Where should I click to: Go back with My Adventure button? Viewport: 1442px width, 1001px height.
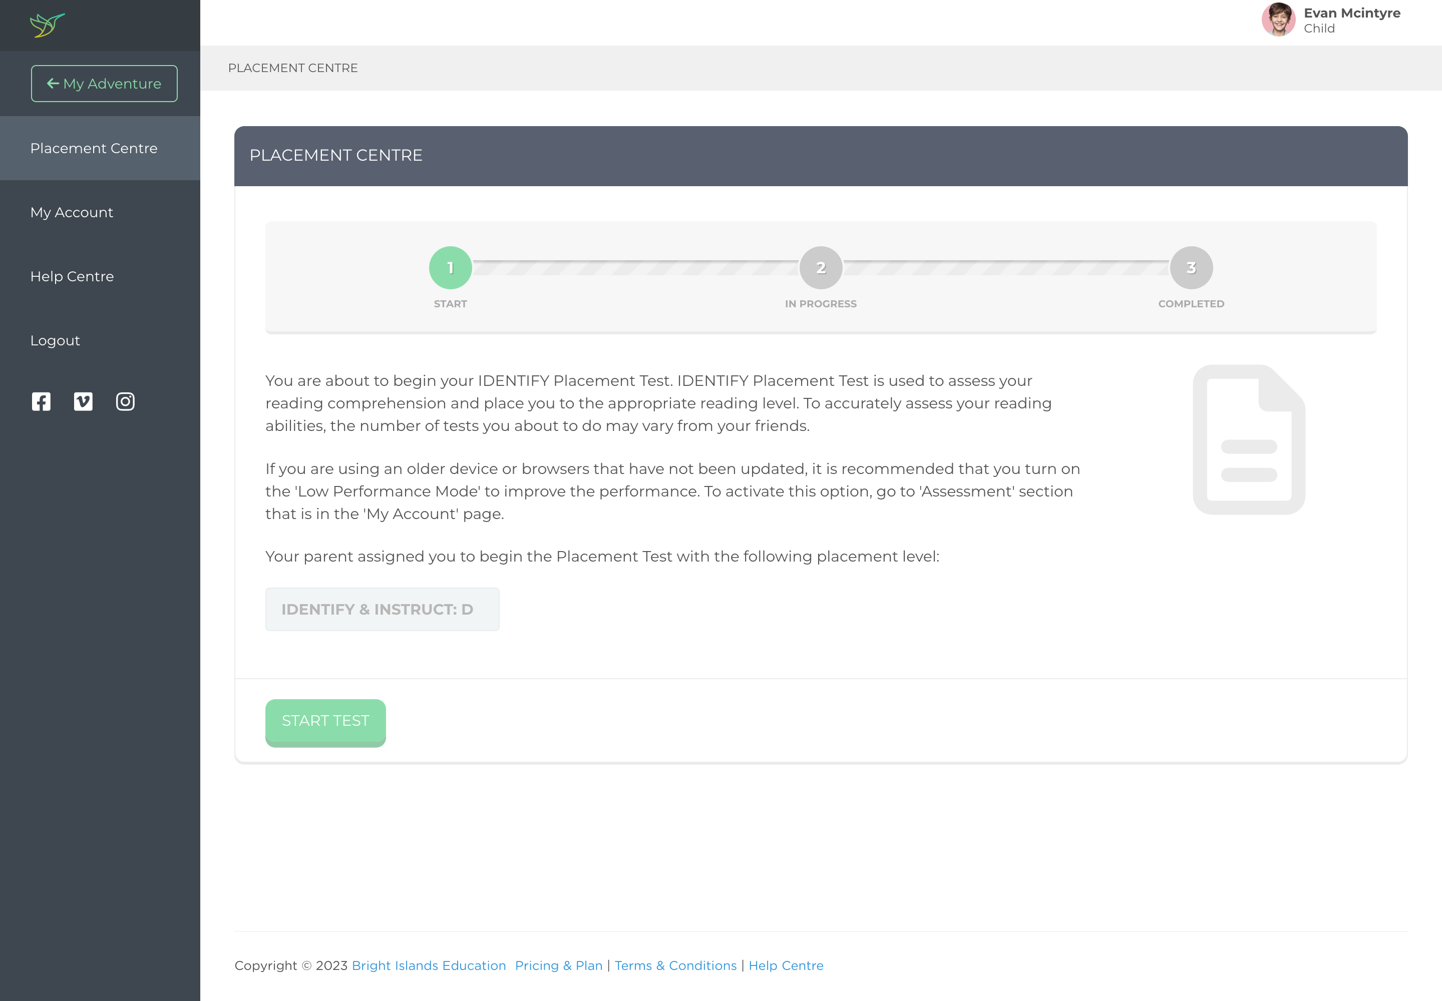click(104, 84)
